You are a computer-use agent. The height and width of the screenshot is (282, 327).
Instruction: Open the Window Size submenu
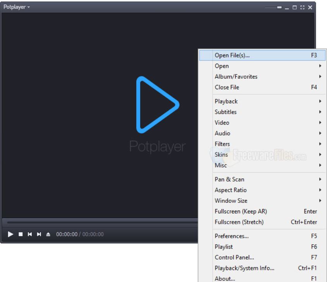(x=262, y=201)
